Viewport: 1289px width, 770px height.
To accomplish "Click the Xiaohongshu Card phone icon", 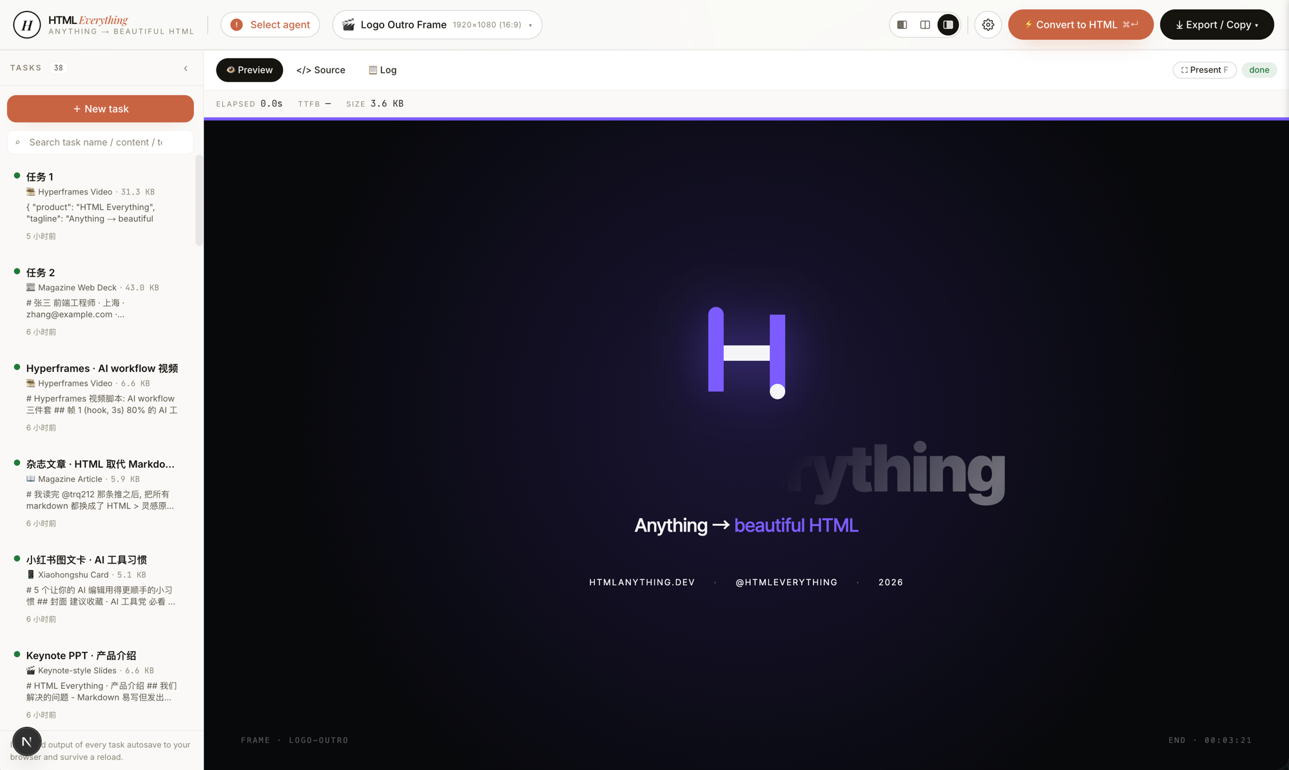I will 30,574.
